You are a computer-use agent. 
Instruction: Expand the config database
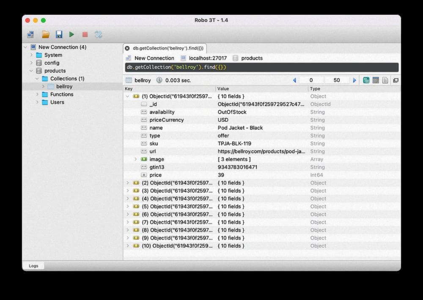point(32,63)
